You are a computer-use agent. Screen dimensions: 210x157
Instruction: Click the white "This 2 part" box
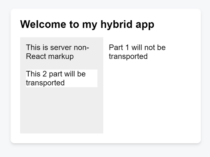point(61,78)
